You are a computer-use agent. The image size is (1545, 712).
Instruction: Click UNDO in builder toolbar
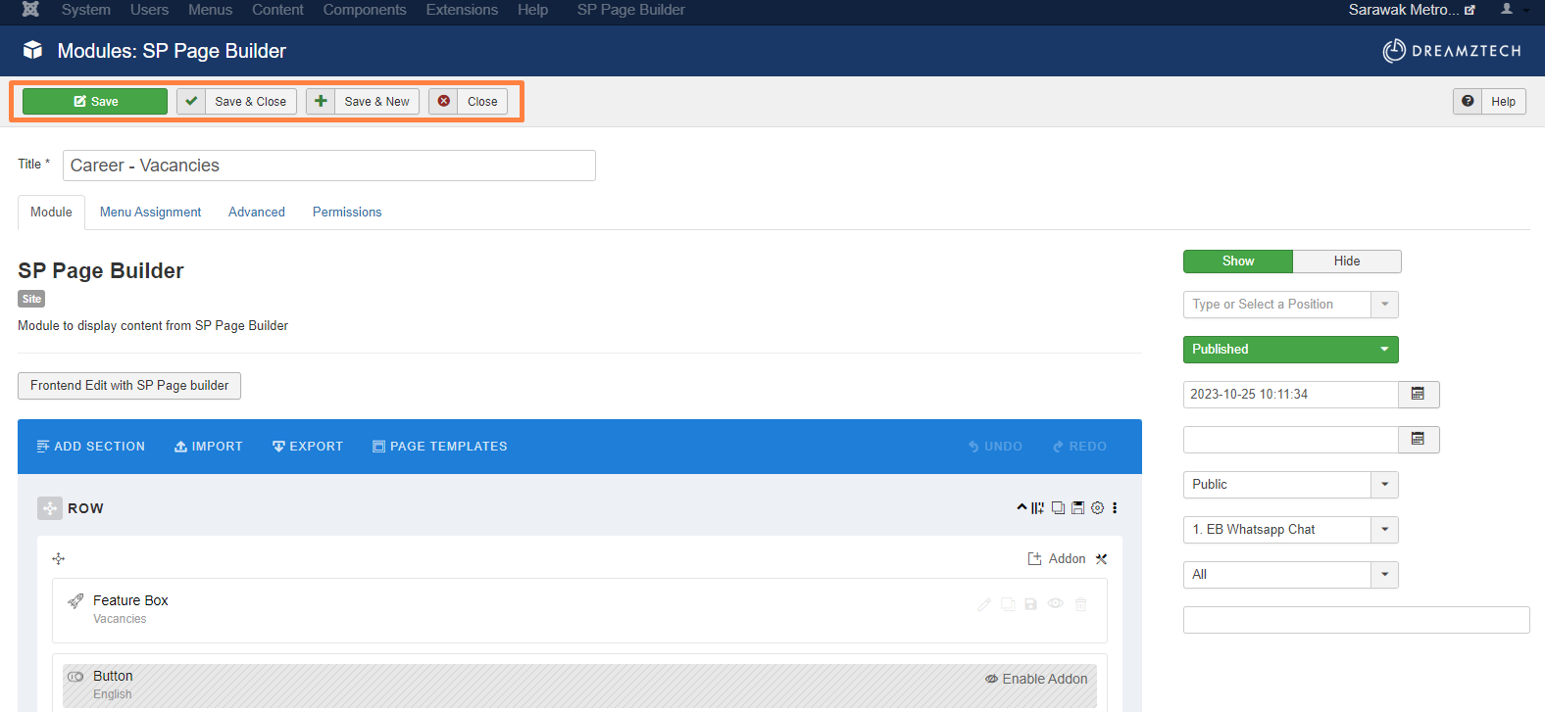(995, 447)
